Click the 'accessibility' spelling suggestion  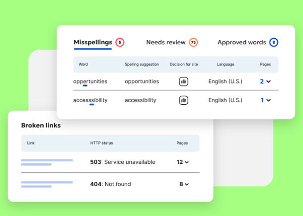[x=140, y=100]
